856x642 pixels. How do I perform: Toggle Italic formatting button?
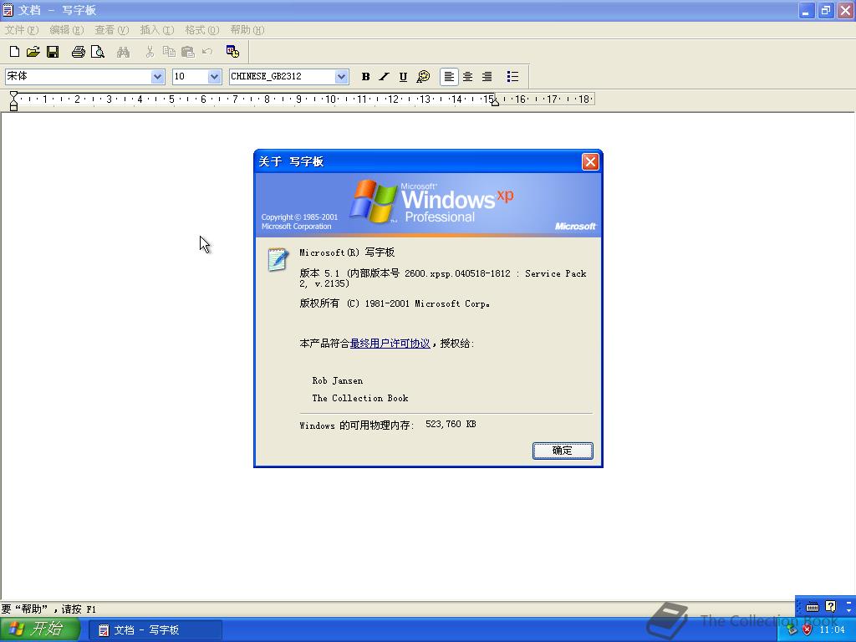click(385, 76)
